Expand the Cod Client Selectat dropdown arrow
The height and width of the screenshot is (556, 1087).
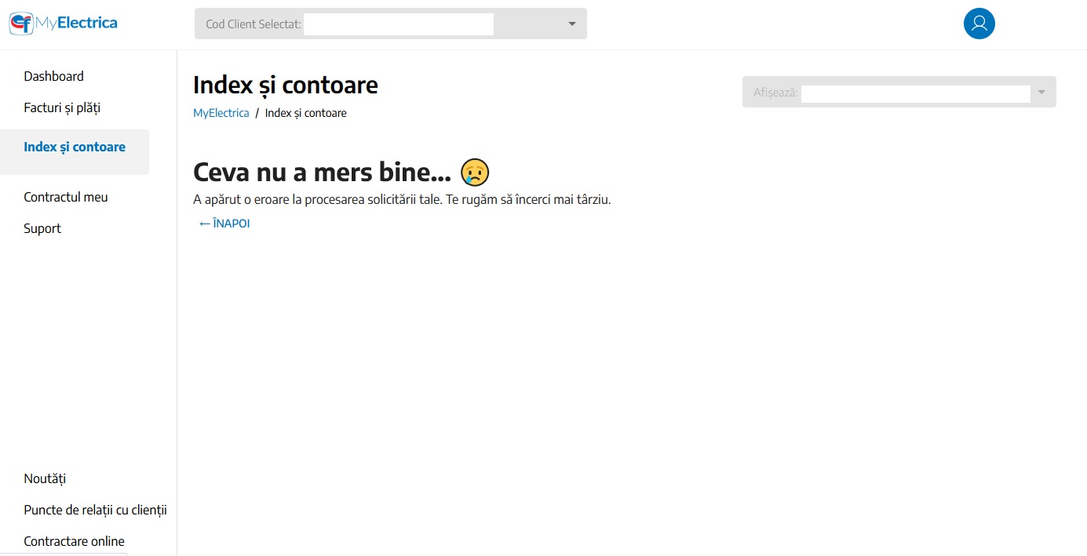pos(572,24)
